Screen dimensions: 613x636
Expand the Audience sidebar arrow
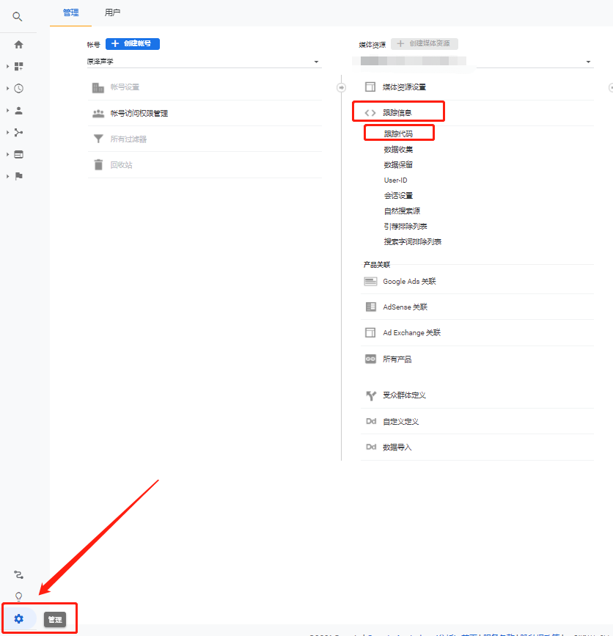(8, 110)
